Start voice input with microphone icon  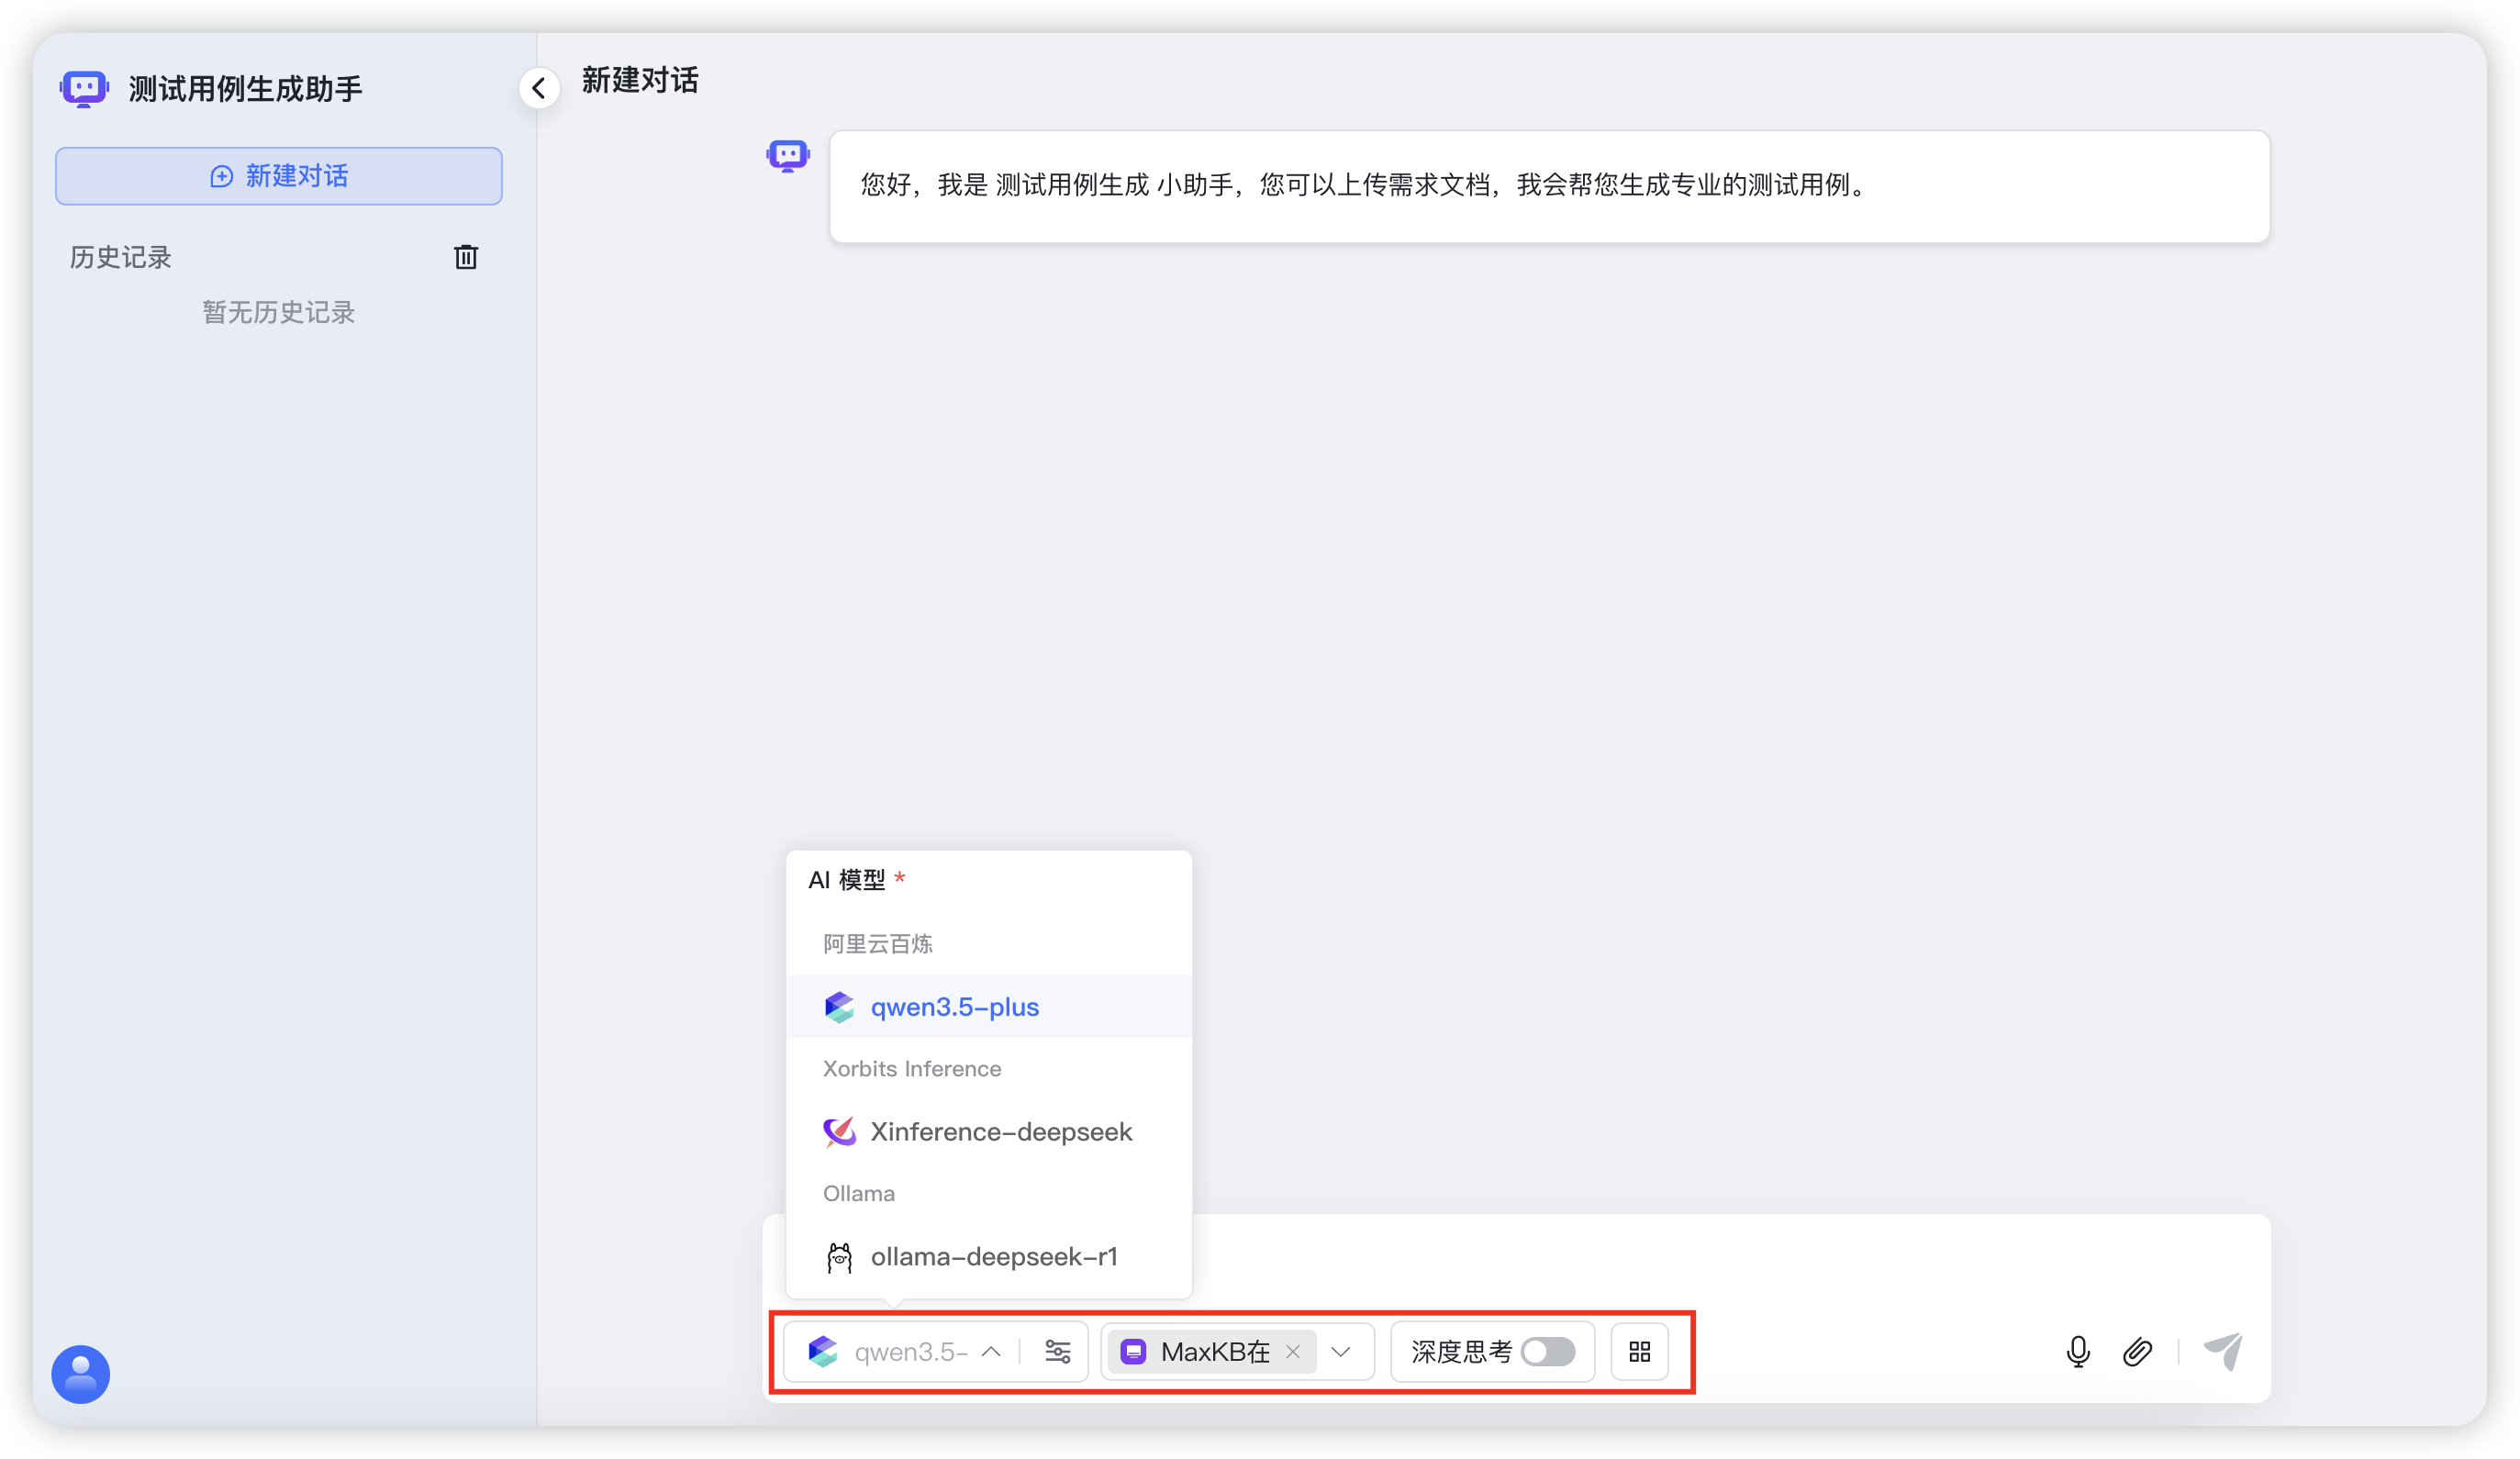pos(2077,1351)
